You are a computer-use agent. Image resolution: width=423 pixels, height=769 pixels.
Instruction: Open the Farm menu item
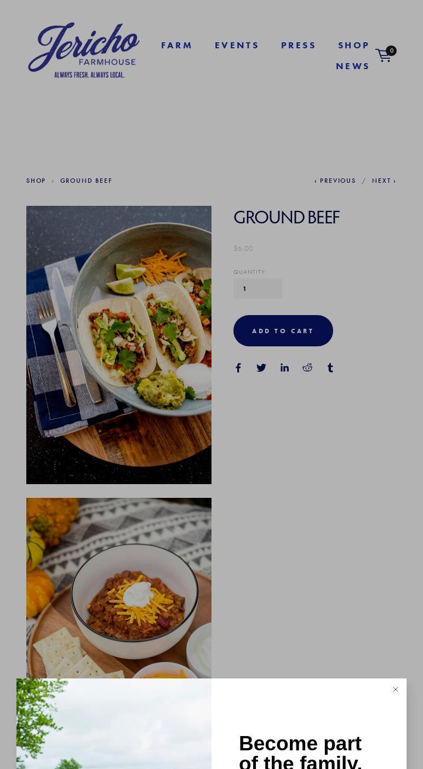click(x=177, y=45)
